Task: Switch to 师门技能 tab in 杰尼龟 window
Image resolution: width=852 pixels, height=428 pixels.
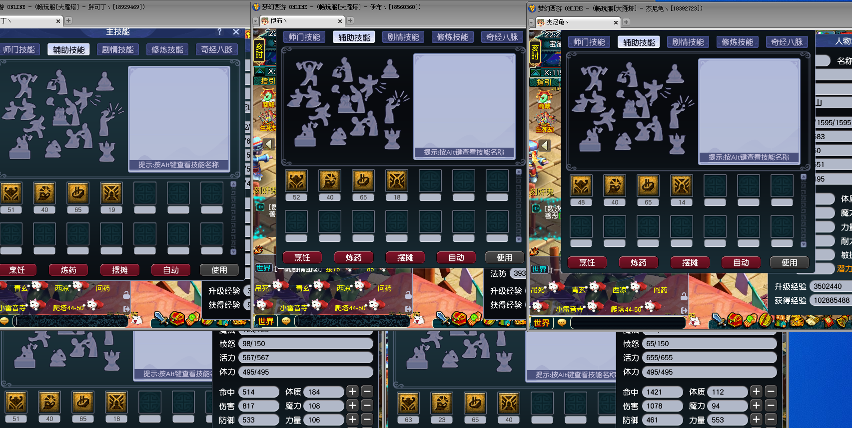Action: (x=589, y=42)
